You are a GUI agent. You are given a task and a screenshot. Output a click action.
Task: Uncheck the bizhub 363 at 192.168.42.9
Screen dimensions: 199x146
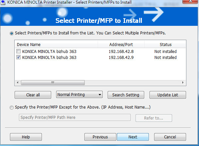click(x=18, y=57)
